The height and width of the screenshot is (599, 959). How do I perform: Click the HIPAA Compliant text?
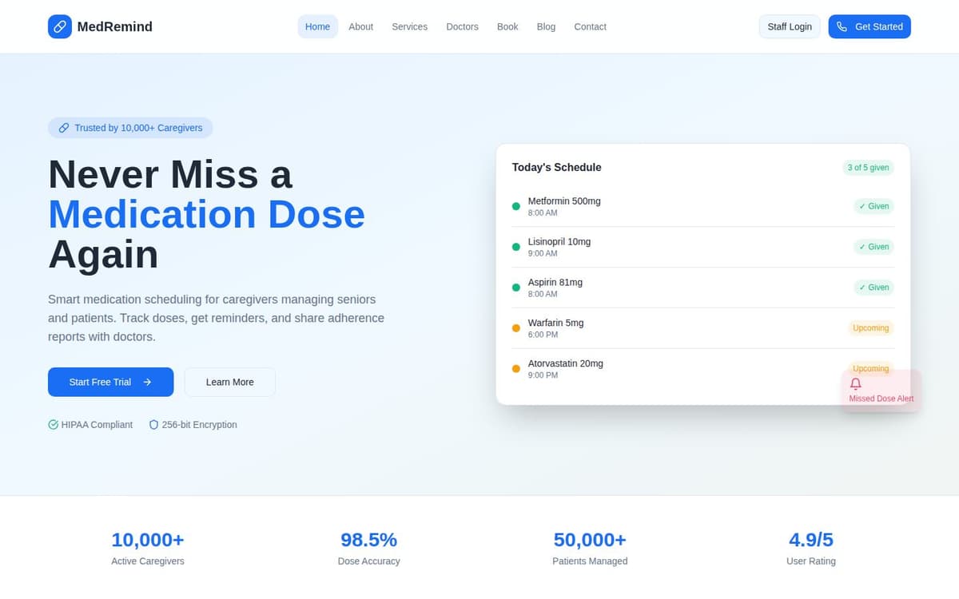97,425
